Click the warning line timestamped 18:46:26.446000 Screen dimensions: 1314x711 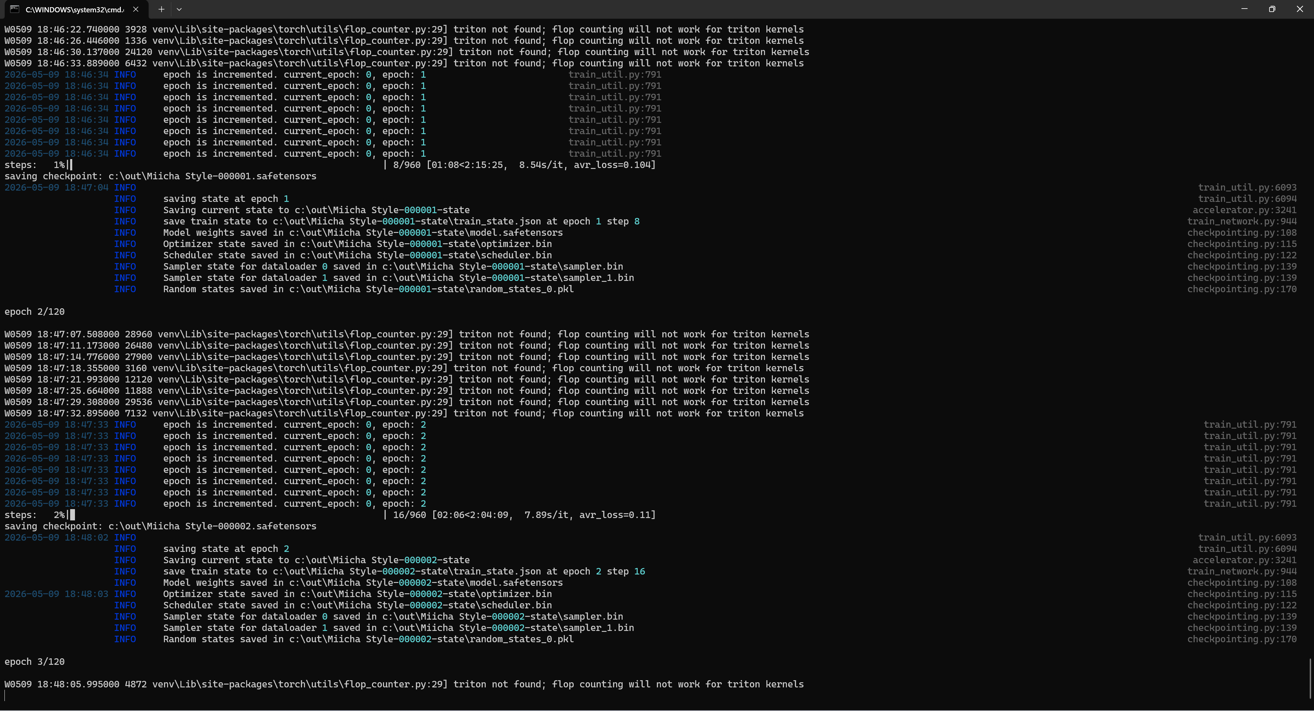pos(404,41)
